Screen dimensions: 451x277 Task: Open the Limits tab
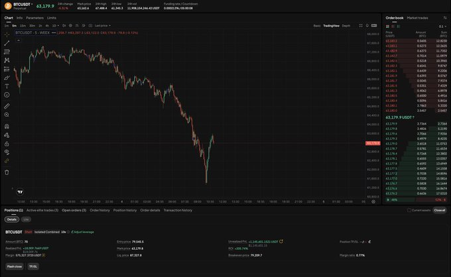(52, 18)
